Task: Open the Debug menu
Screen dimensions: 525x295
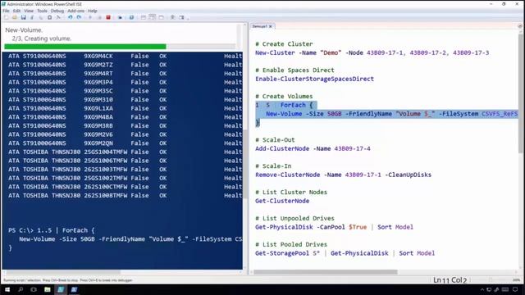Action: [57, 11]
